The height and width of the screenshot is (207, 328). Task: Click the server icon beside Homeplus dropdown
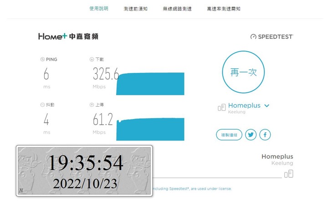222,108
